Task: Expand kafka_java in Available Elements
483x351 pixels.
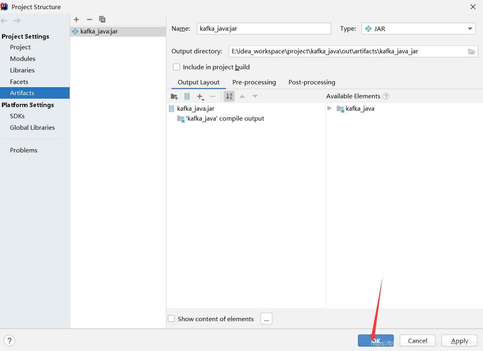Action: [329, 109]
